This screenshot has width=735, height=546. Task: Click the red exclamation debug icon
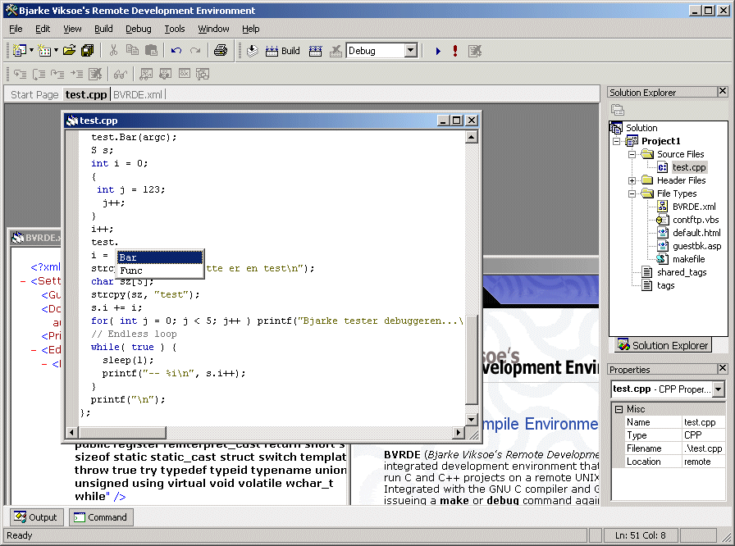(455, 51)
